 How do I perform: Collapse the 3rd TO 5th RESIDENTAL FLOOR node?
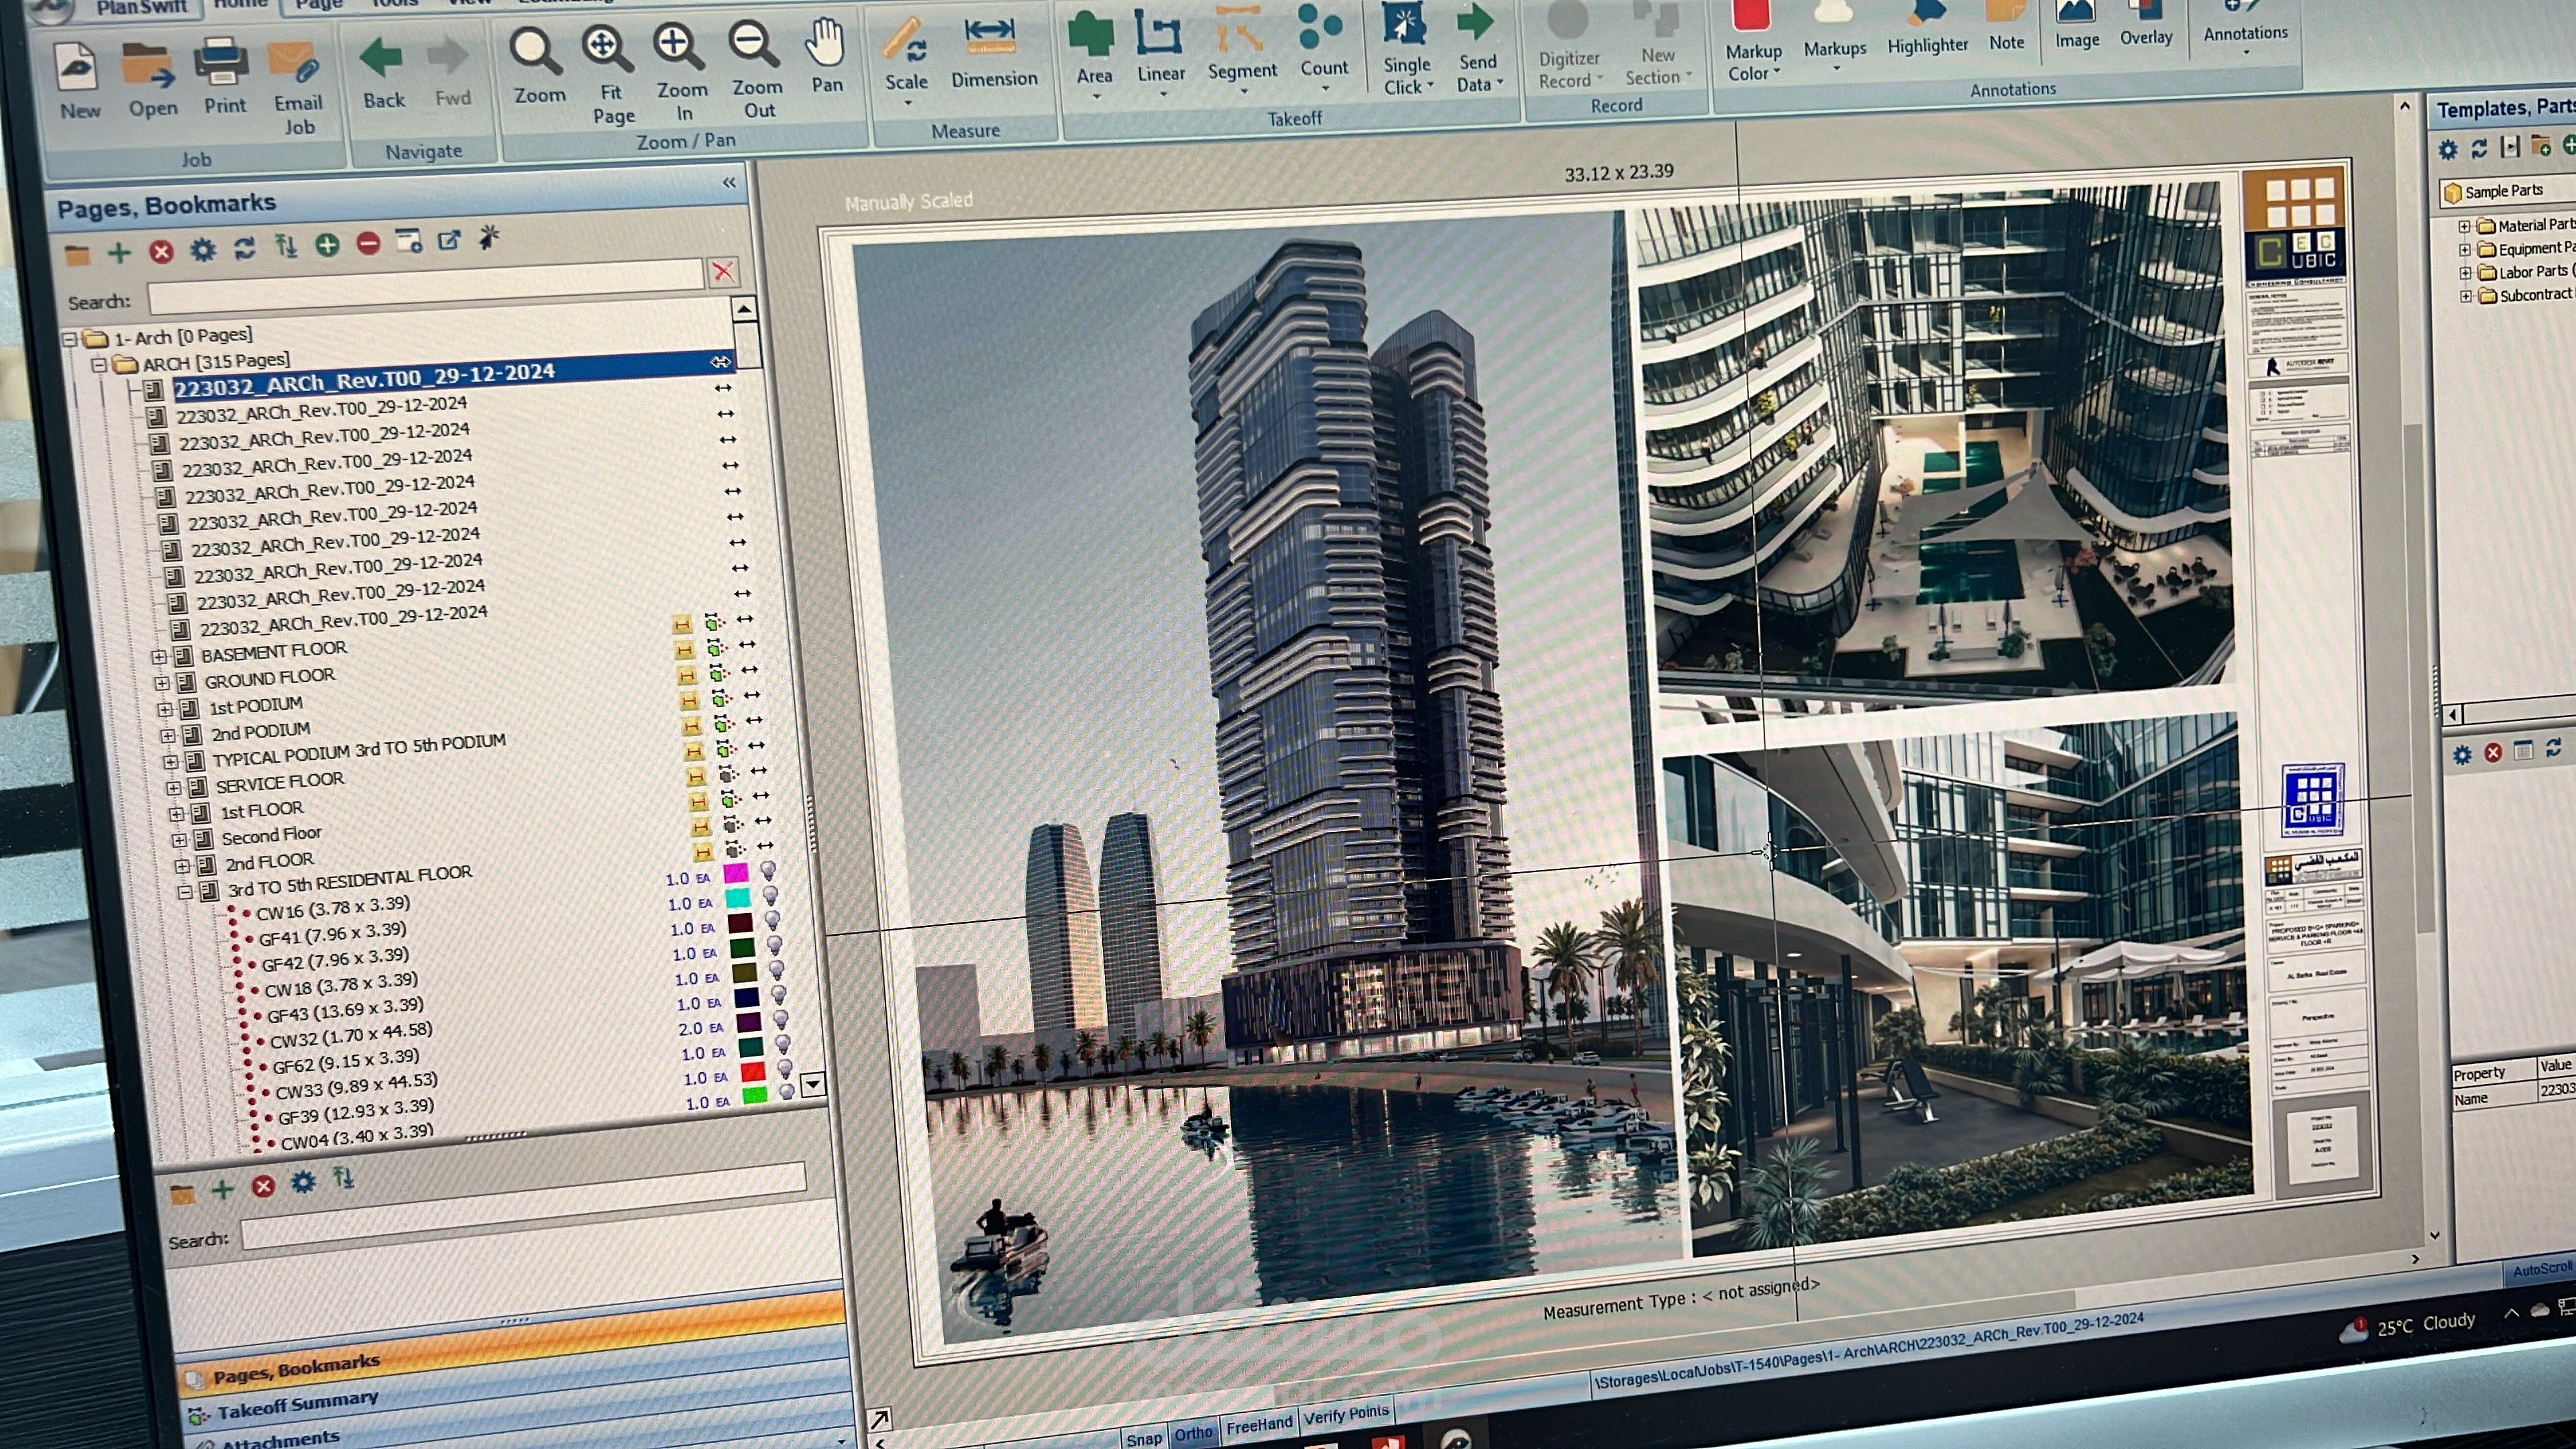coord(185,892)
